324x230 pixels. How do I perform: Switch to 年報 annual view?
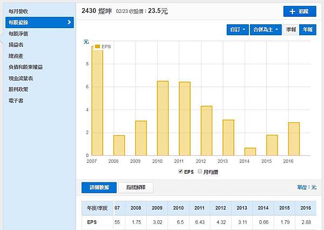308,30
